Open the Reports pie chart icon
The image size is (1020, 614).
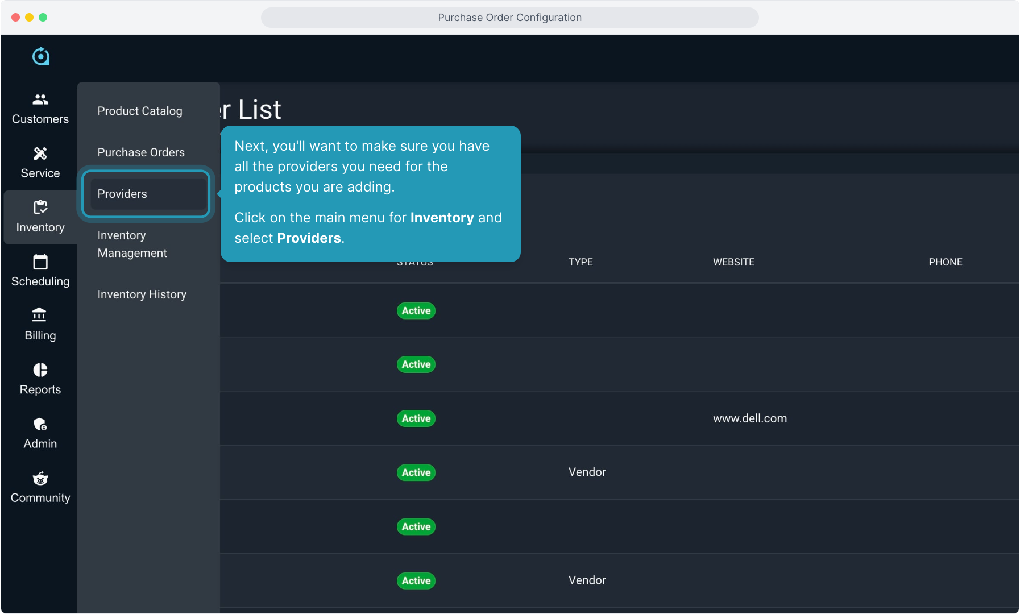point(40,370)
